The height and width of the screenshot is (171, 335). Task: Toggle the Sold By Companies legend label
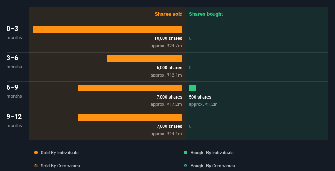click(x=60, y=166)
